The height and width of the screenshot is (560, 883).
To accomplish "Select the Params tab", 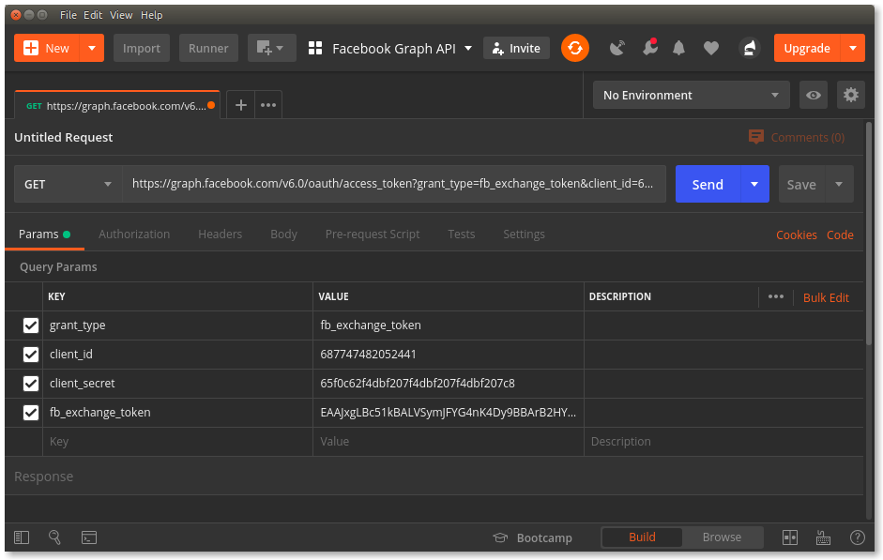I will pos(44,235).
